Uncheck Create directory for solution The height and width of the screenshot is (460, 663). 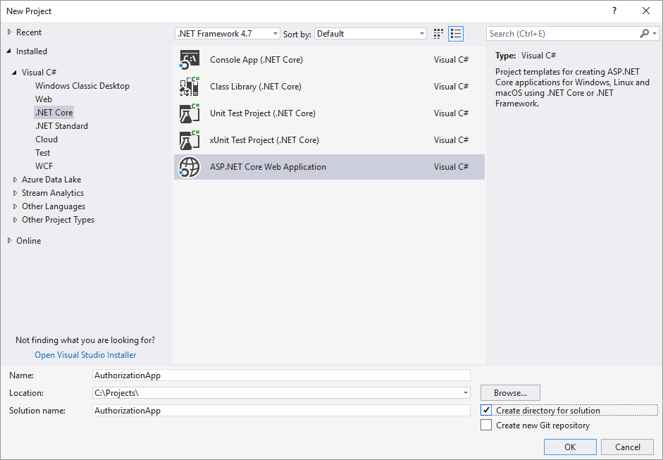point(486,410)
